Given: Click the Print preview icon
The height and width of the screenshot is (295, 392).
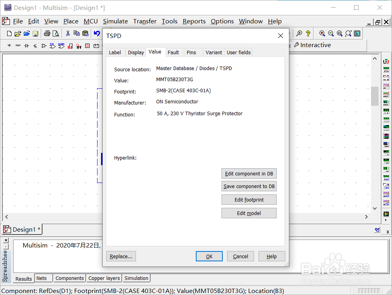Looking at the screenshot, I should pos(56,33).
